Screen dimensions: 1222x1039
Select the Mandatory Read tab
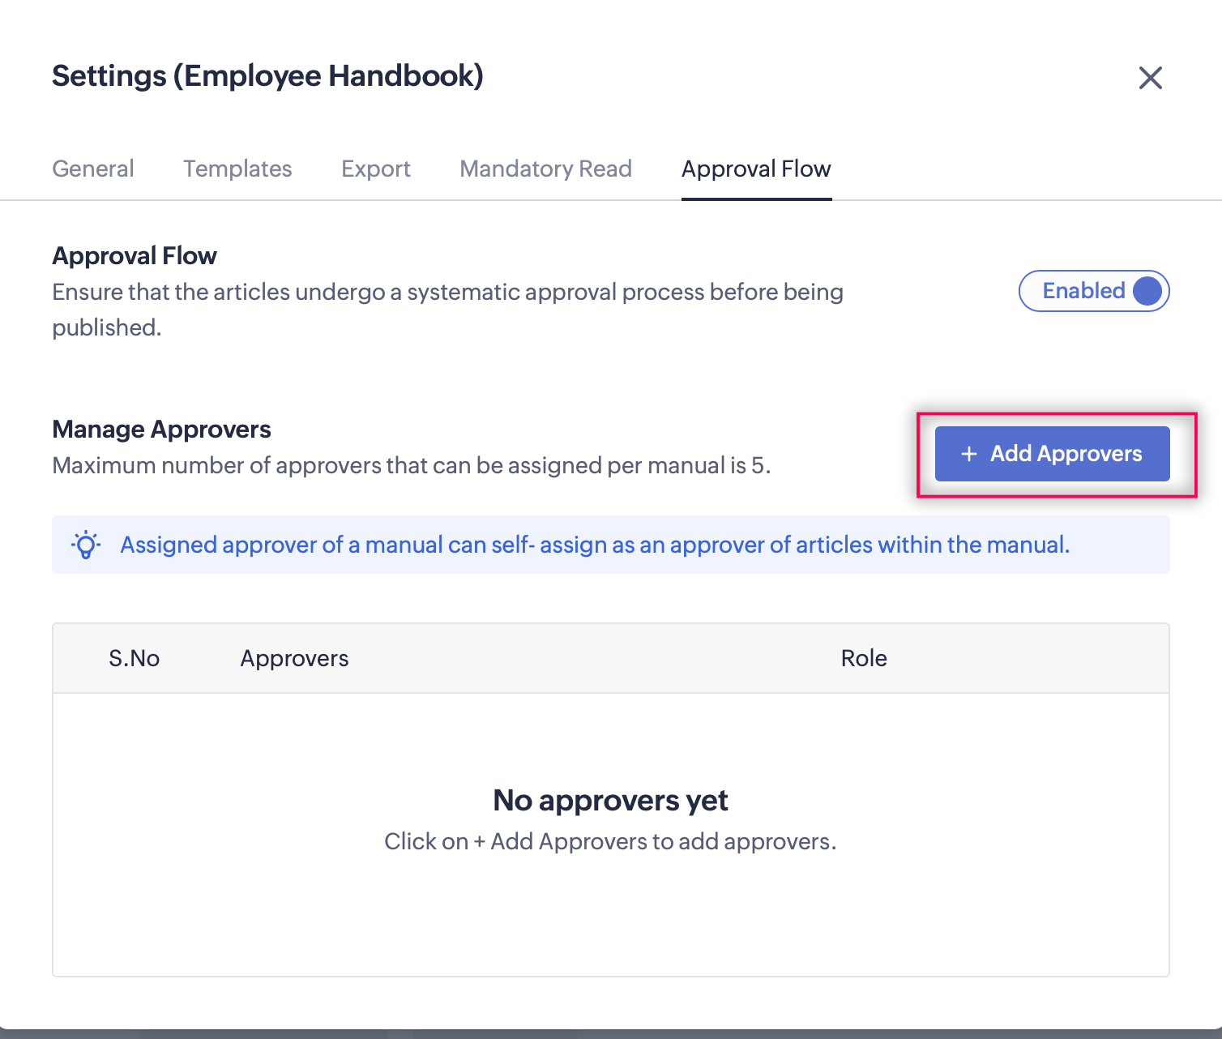[545, 169]
